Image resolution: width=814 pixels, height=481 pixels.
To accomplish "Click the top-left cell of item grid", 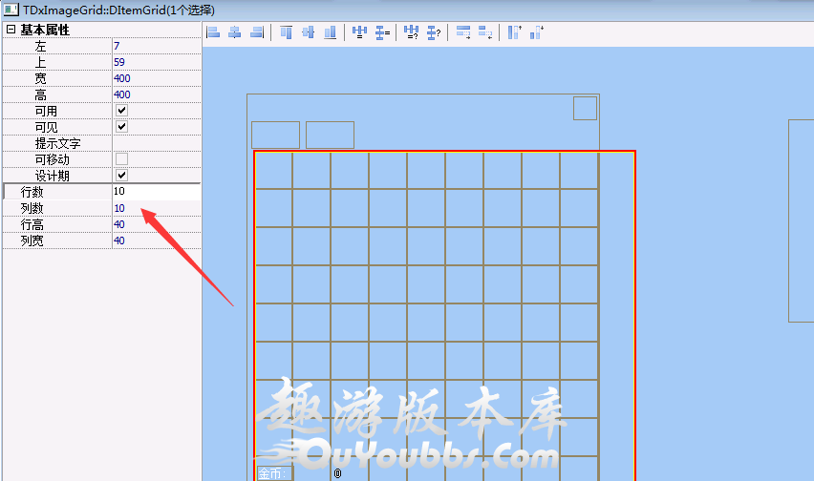I will pos(273,171).
